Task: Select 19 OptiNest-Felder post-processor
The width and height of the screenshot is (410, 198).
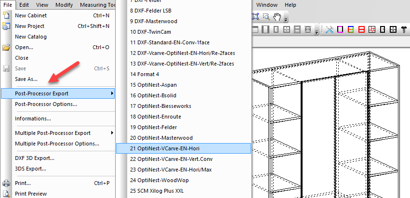Action: click(x=184, y=127)
